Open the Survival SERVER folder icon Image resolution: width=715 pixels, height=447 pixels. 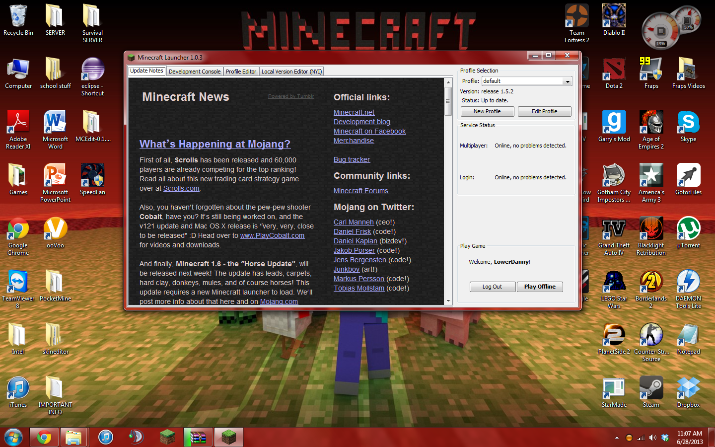pos(92,23)
